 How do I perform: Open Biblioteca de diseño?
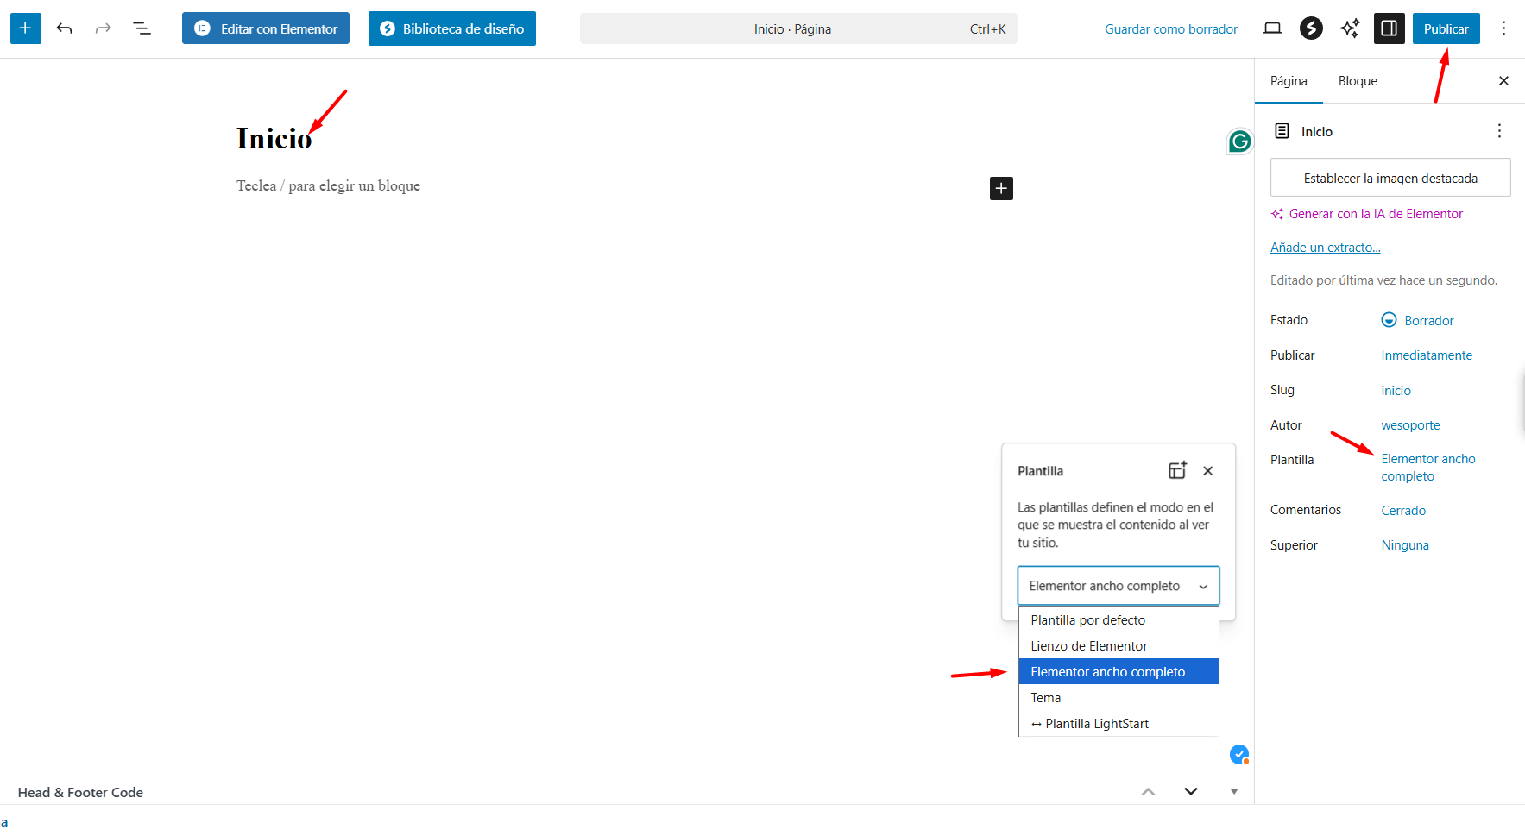[x=452, y=28]
